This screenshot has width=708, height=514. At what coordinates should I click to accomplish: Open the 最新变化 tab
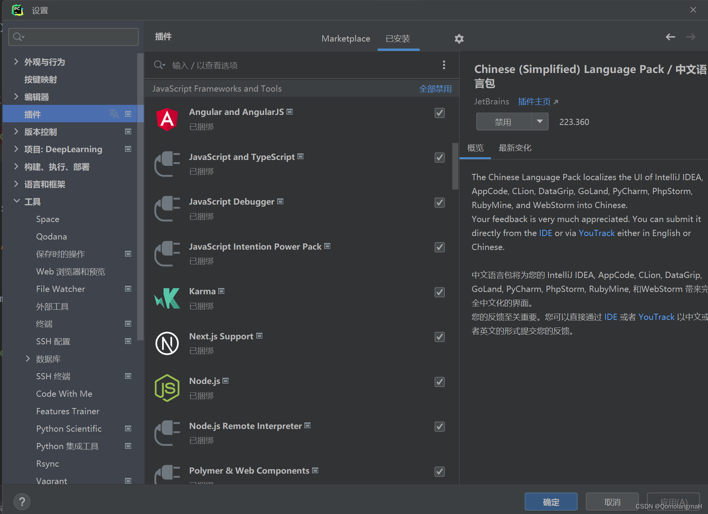[x=515, y=148]
